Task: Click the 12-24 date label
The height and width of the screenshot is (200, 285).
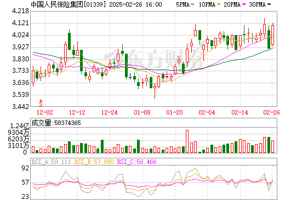Action: point(110,112)
